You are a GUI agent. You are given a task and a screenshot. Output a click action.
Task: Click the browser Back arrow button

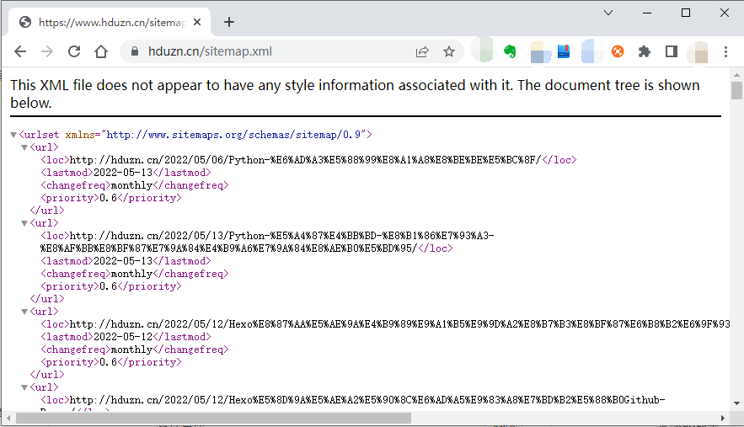click(19, 51)
